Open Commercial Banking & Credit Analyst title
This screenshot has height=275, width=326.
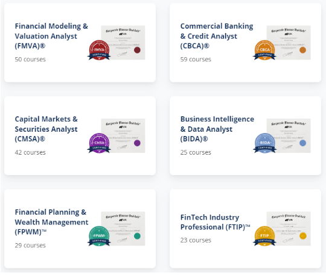tap(217, 36)
